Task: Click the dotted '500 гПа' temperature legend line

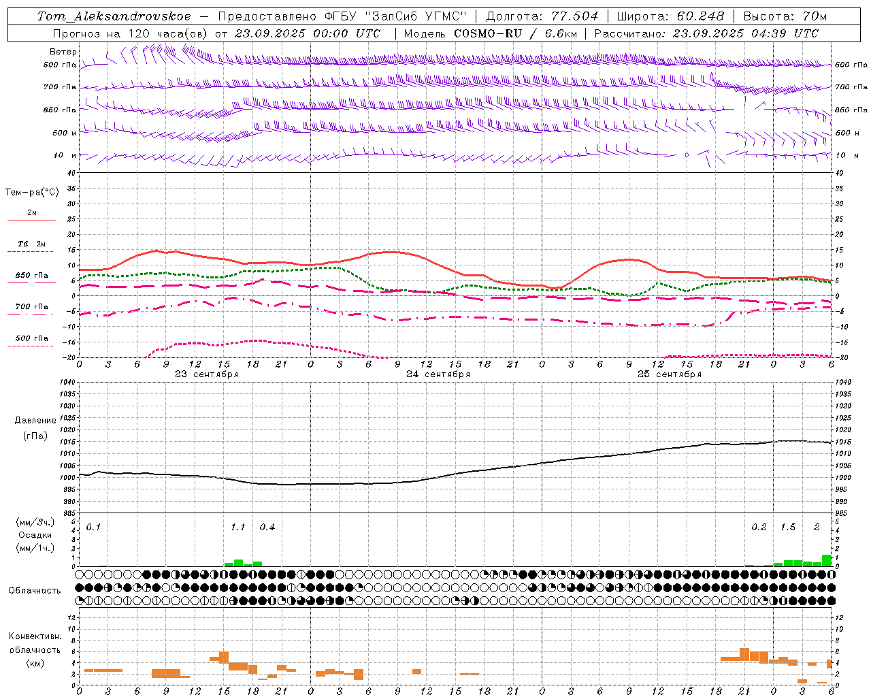Action: [x=31, y=346]
